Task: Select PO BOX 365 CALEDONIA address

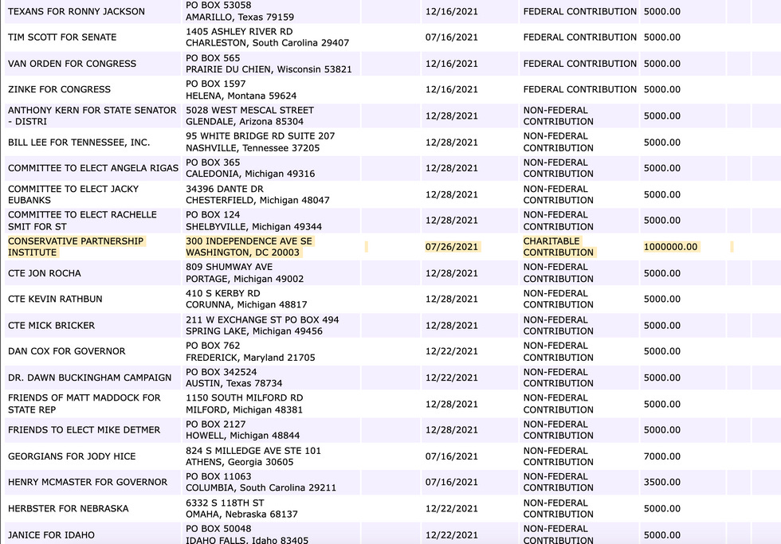Action: [x=250, y=168]
